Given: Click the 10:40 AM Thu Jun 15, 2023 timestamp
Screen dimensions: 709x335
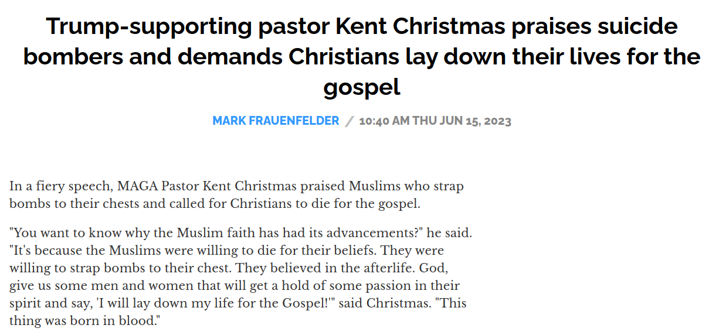Looking at the screenshot, I should 435,121.
